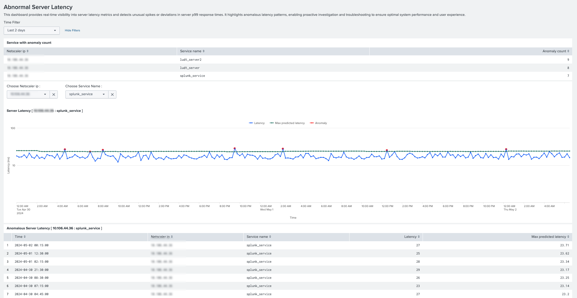577x298 pixels.
Task: Sort anomalous table by Service name
Action: pos(259,237)
